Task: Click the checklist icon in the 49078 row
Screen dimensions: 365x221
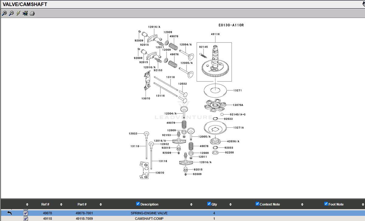Action: tap(26, 213)
